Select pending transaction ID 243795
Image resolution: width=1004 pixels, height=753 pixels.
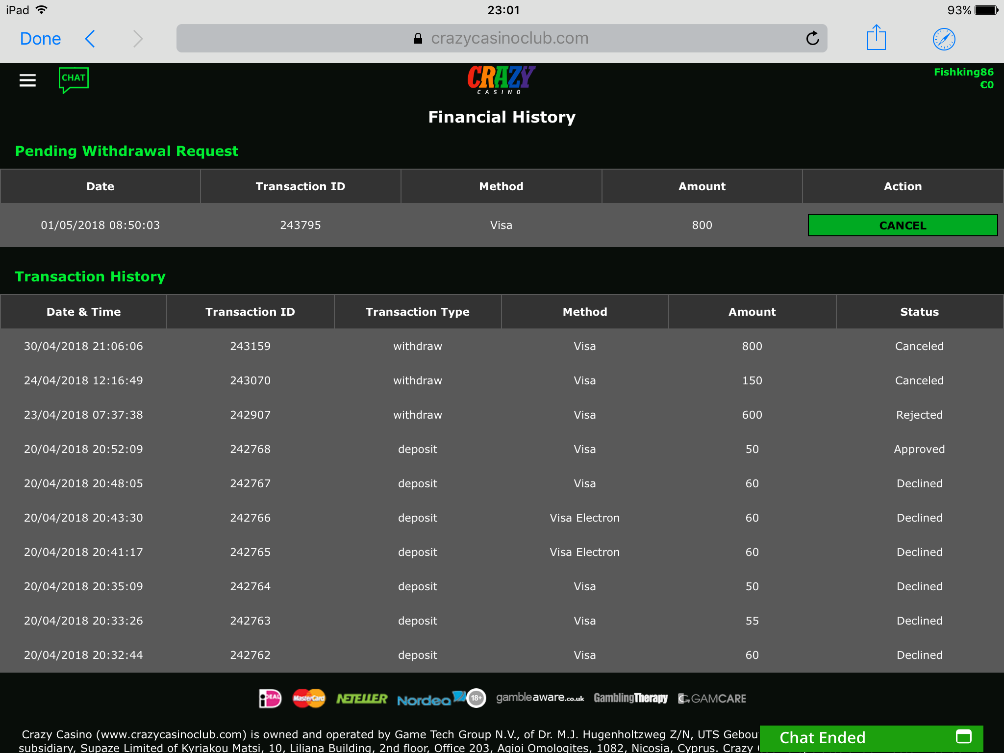tap(301, 225)
